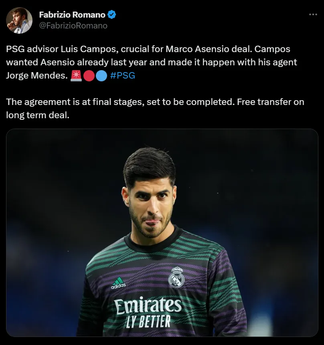Open the #PSG hashtag
The width and height of the screenshot is (324, 345).
tap(122, 75)
